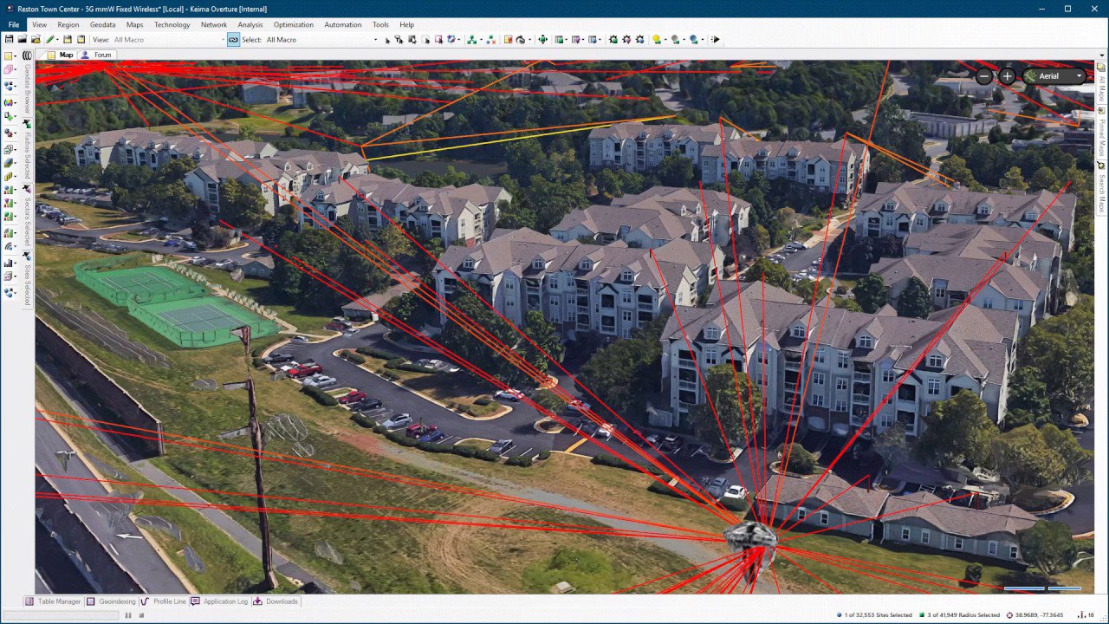
Task: Open the Analysis menu
Action: pyautogui.click(x=250, y=24)
